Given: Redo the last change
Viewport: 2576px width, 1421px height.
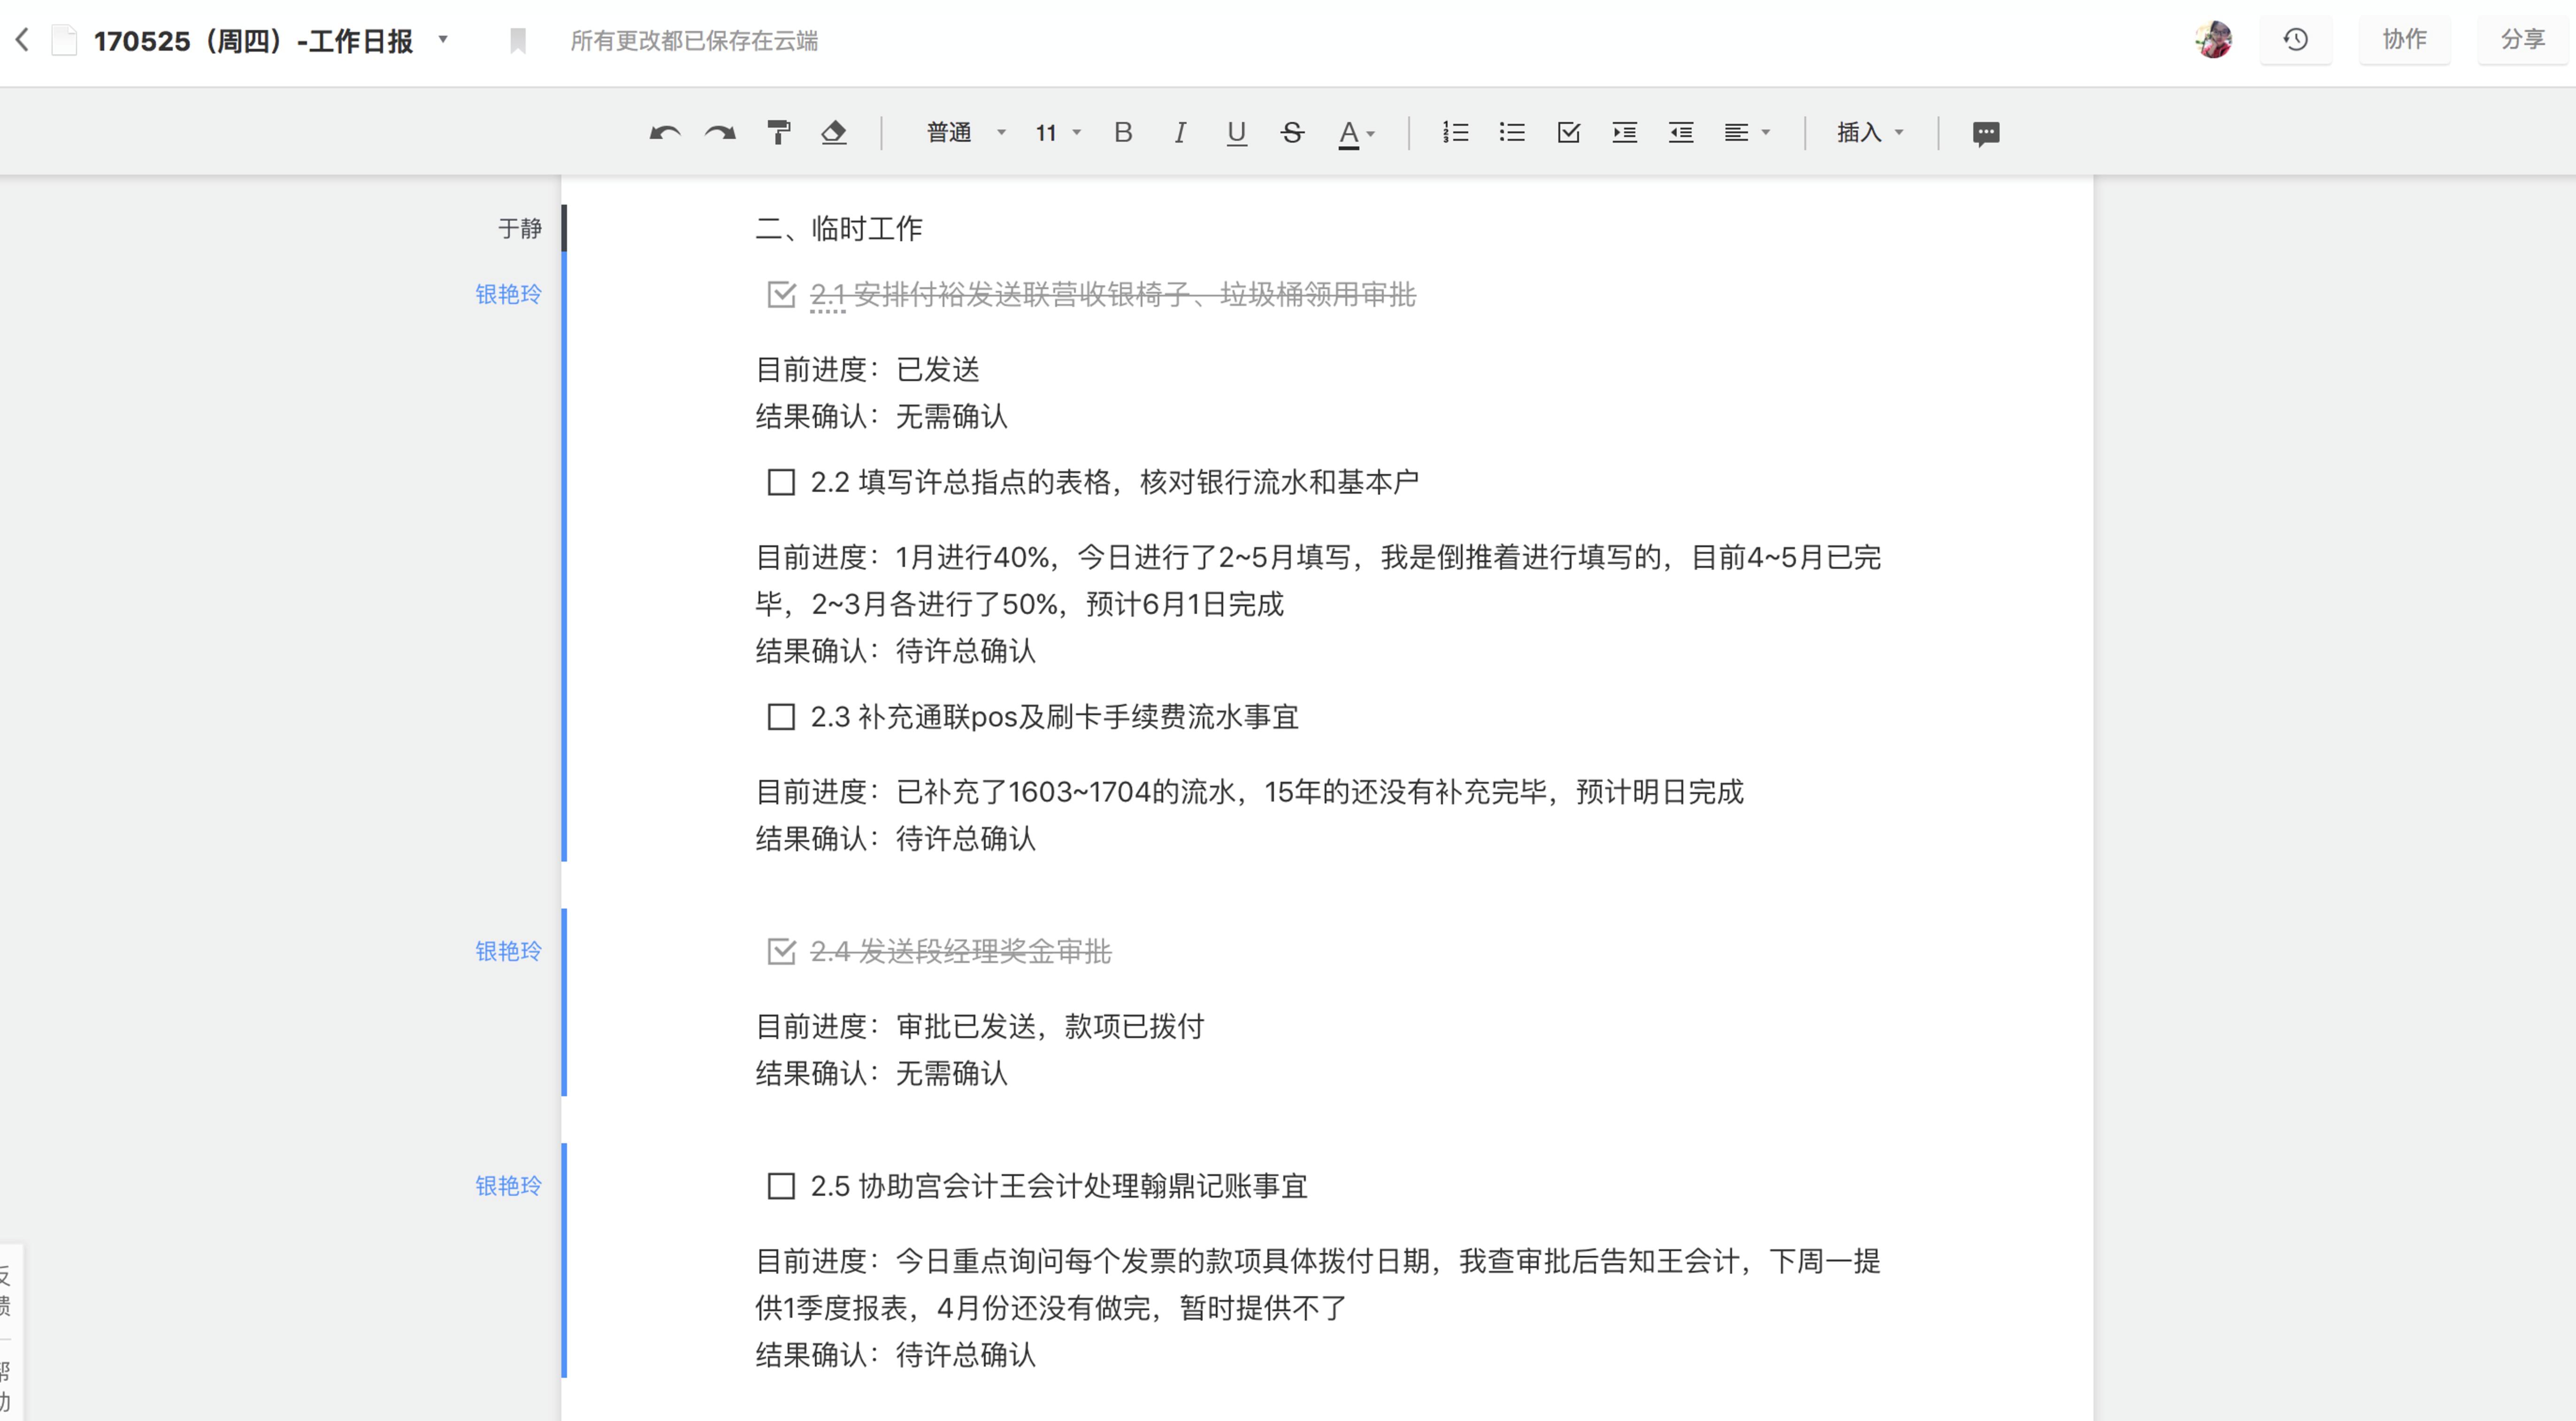Looking at the screenshot, I should [720, 132].
